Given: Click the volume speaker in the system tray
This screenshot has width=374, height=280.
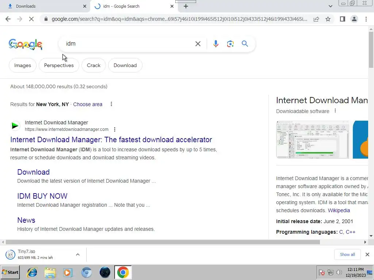Looking at the screenshot, I should point(339,272).
